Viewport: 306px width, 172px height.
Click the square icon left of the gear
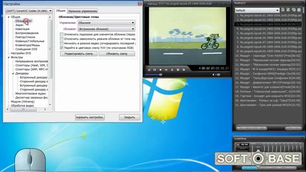178,70
